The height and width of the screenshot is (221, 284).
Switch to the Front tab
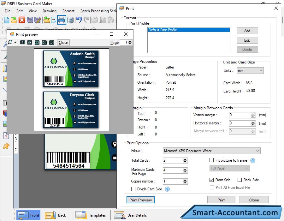(28, 215)
